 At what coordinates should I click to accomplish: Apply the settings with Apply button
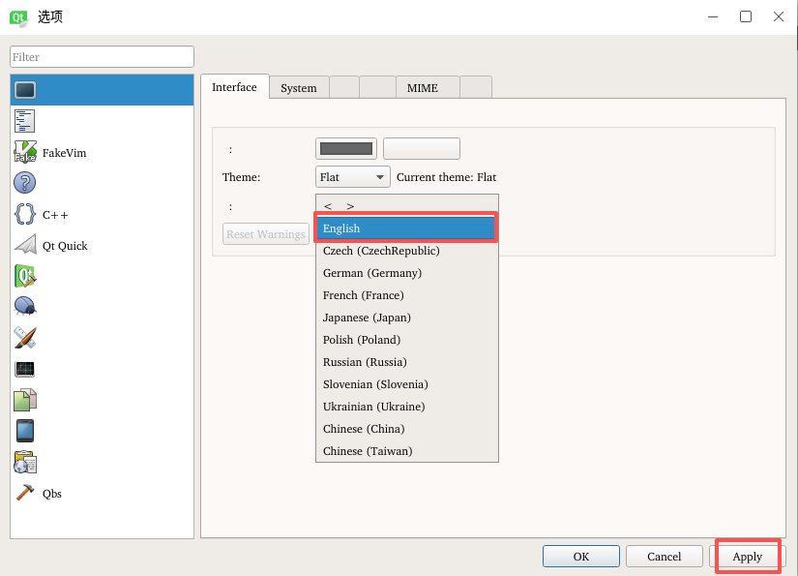(x=748, y=556)
